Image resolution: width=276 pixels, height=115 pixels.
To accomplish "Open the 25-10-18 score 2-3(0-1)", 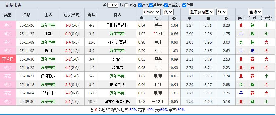I will click(72, 84).
